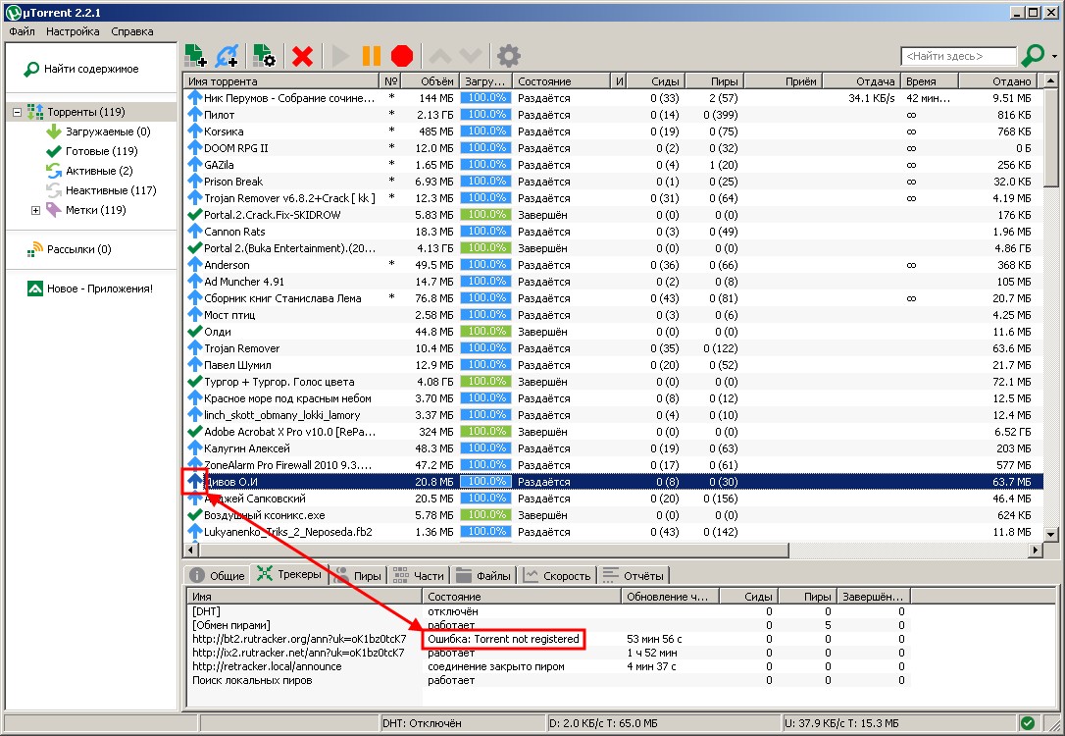This screenshot has width=1065, height=736.
Task: Remove the selected torrent
Action: pos(301,56)
